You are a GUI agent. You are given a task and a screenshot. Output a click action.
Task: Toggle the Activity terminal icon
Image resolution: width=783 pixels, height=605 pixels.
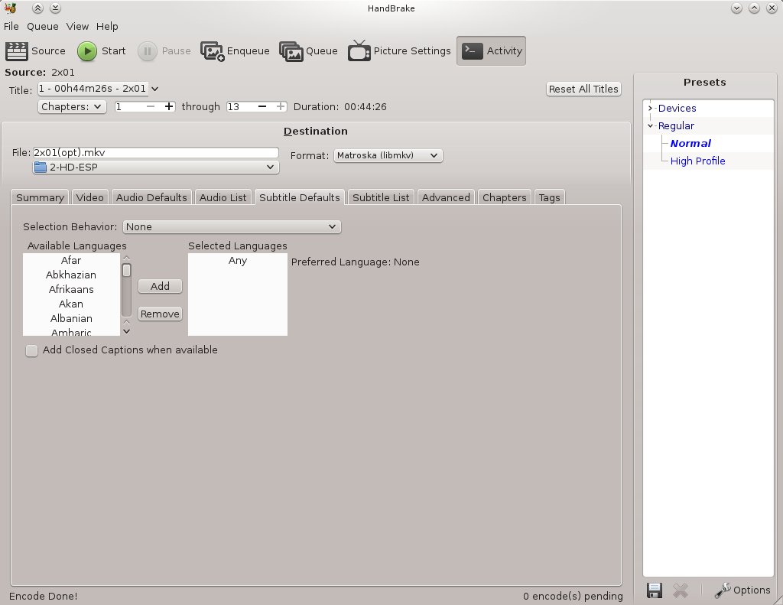tap(472, 50)
